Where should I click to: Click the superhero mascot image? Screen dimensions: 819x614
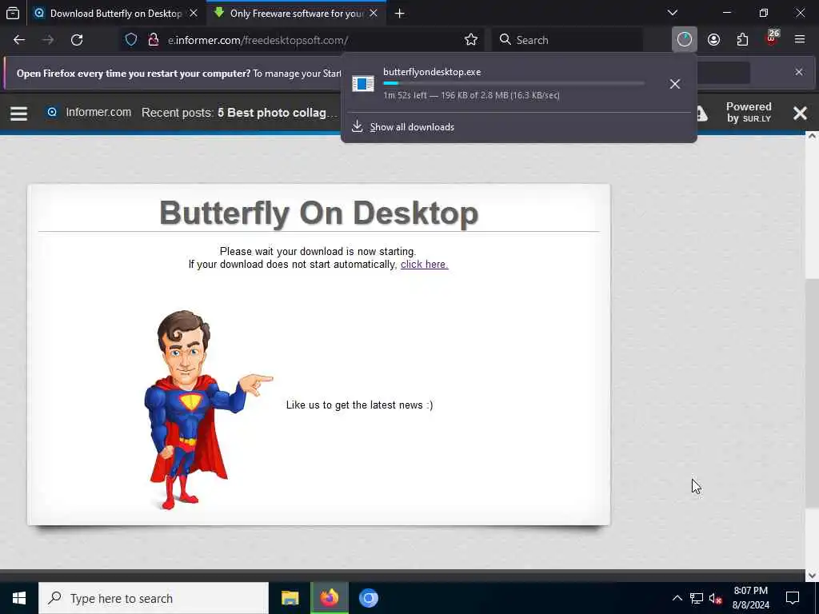pyautogui.click(x=208, y=409)
